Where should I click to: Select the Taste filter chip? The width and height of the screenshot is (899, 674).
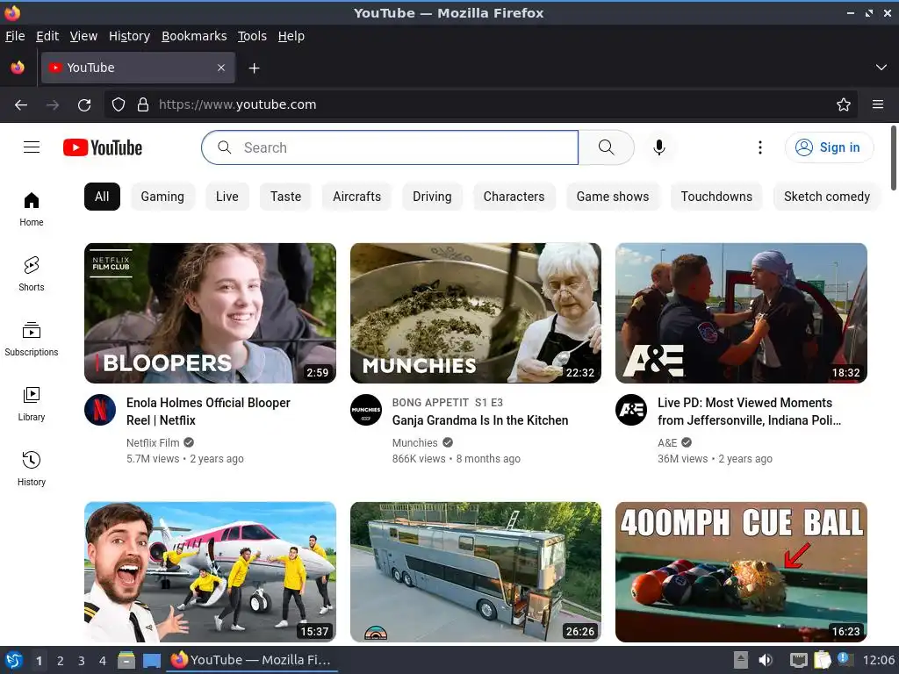285,197
